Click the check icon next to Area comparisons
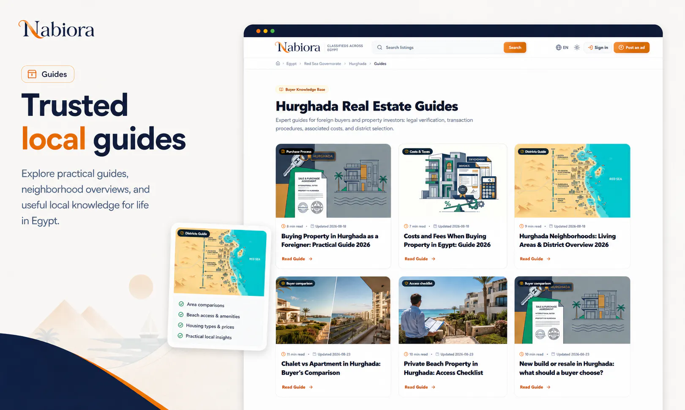Viewport: 685px width, 410px height. (181, 304)
